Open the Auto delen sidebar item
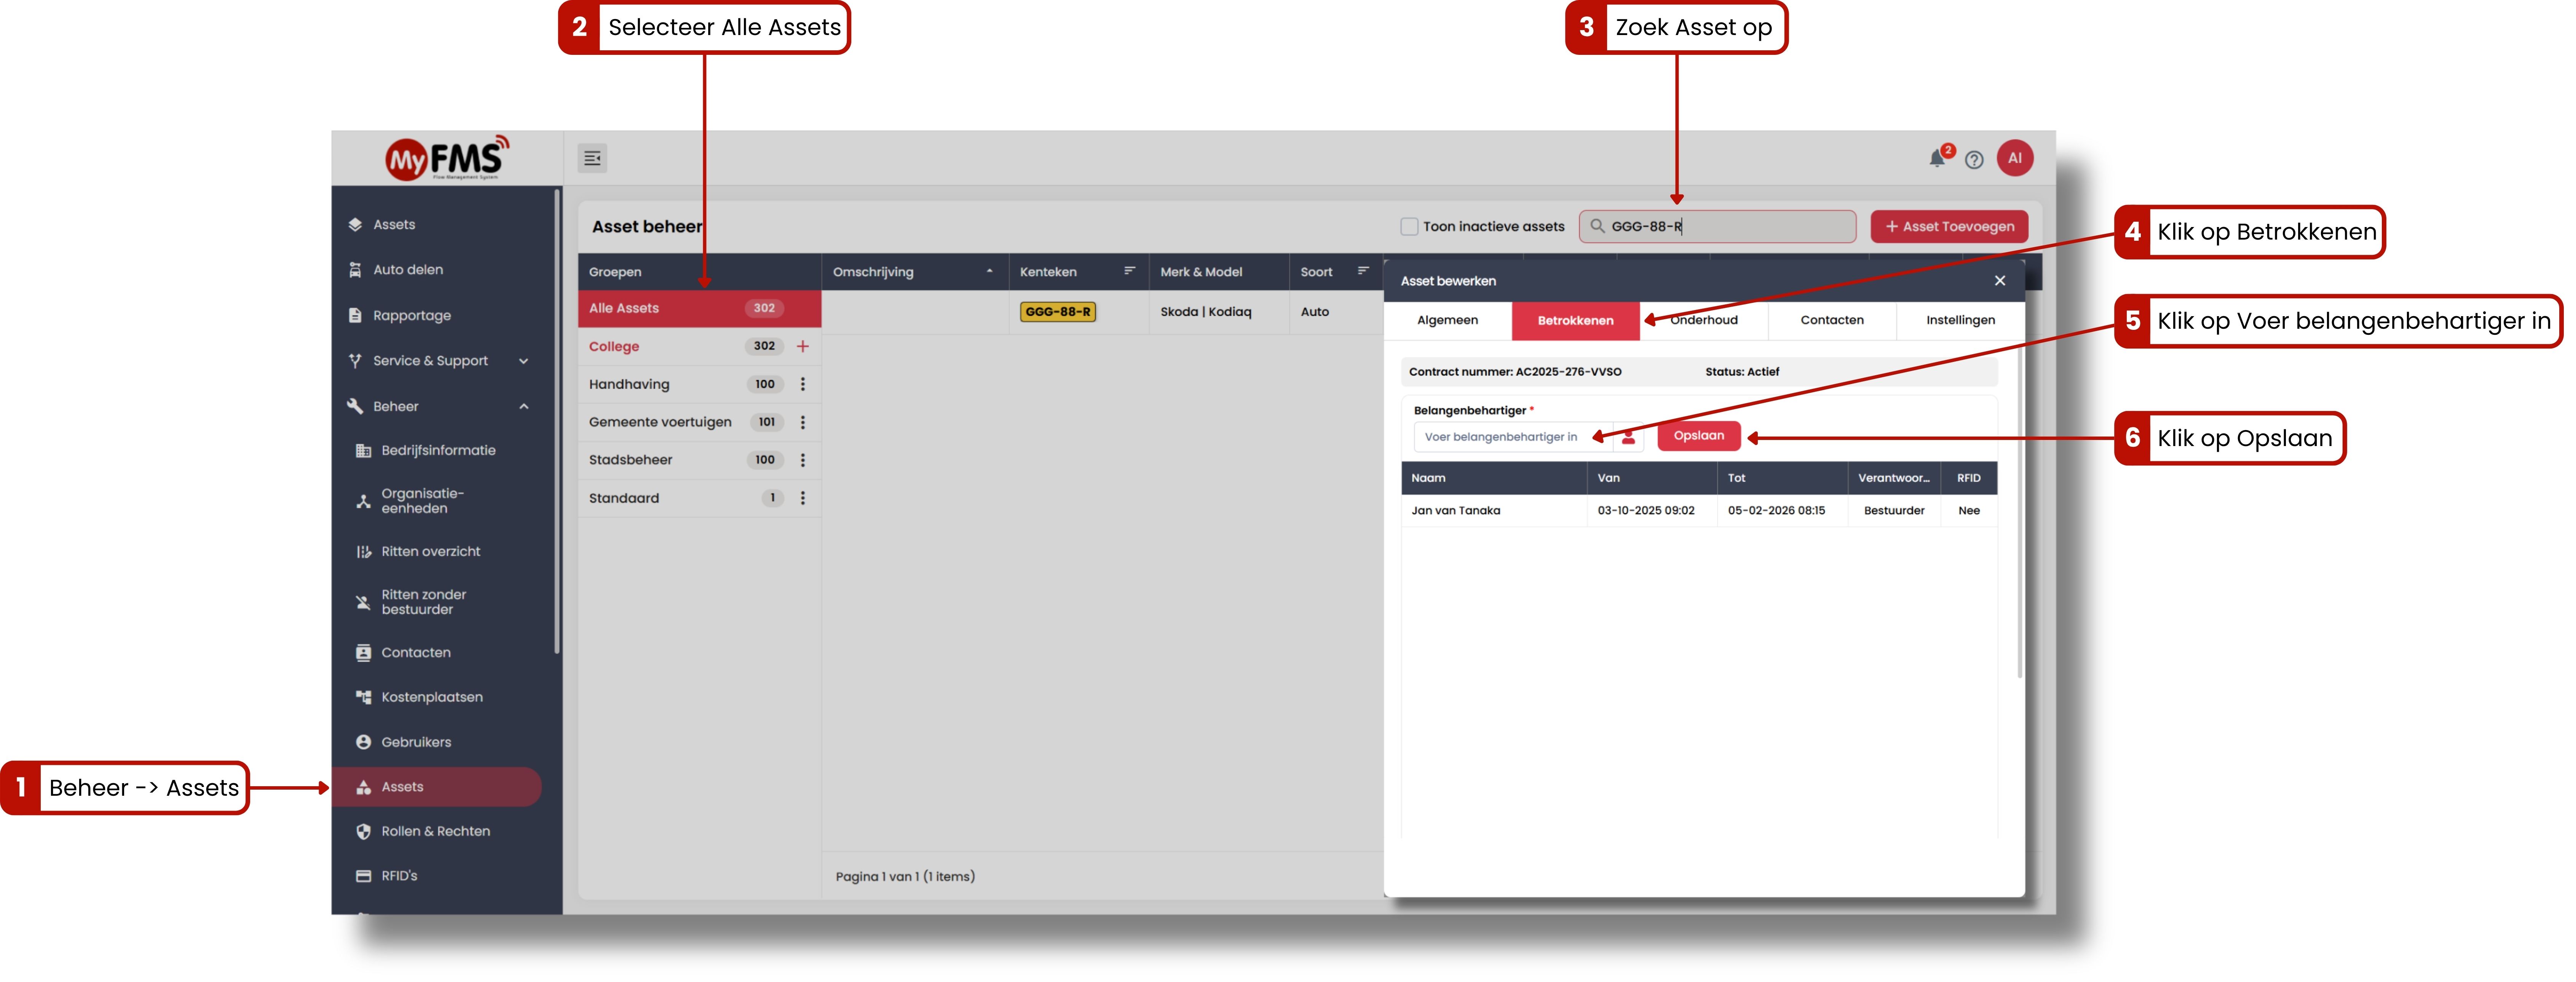The image size is (2576, 982). pyautogui.click(x=408, y=270)
